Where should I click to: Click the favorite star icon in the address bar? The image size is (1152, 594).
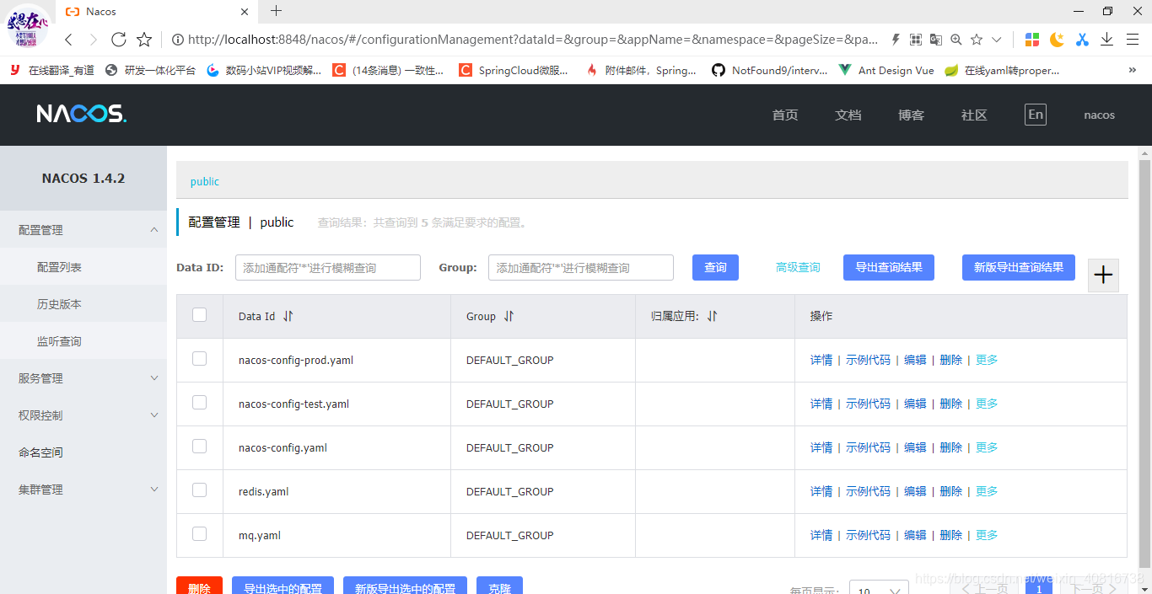point(977,40)
